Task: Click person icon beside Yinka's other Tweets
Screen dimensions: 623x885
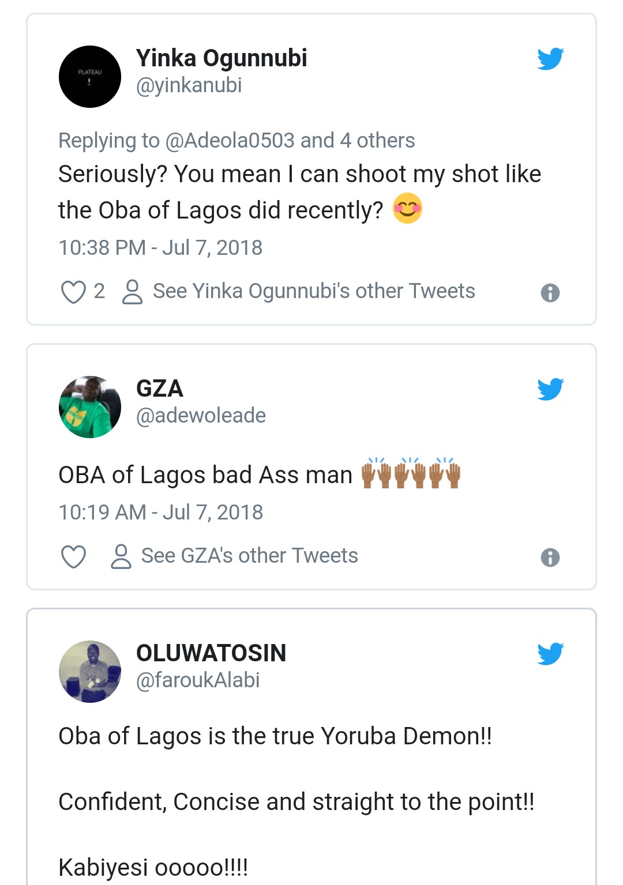Action: pyautogui.click(x=132, y=292)
